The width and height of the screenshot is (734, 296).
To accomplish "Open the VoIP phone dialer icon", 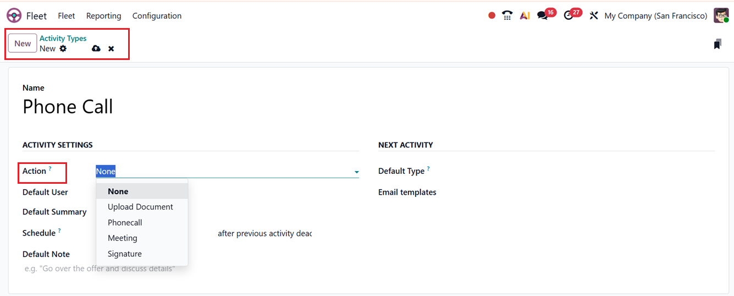I will [x=507, y=15].
